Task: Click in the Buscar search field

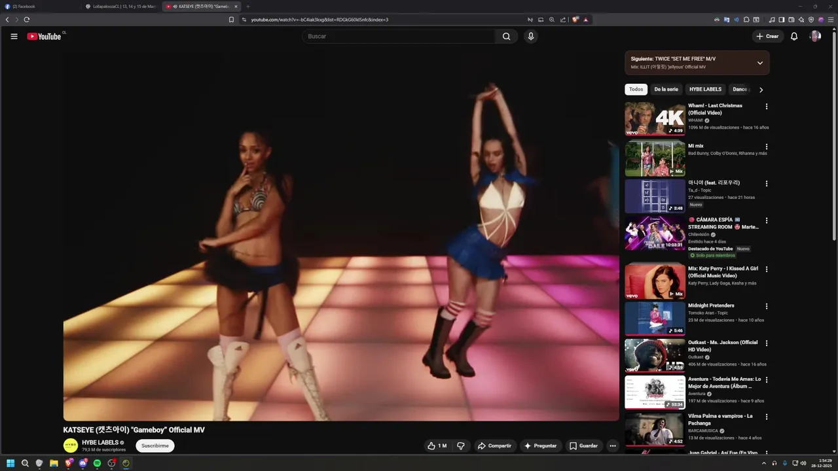Action: 399,37
